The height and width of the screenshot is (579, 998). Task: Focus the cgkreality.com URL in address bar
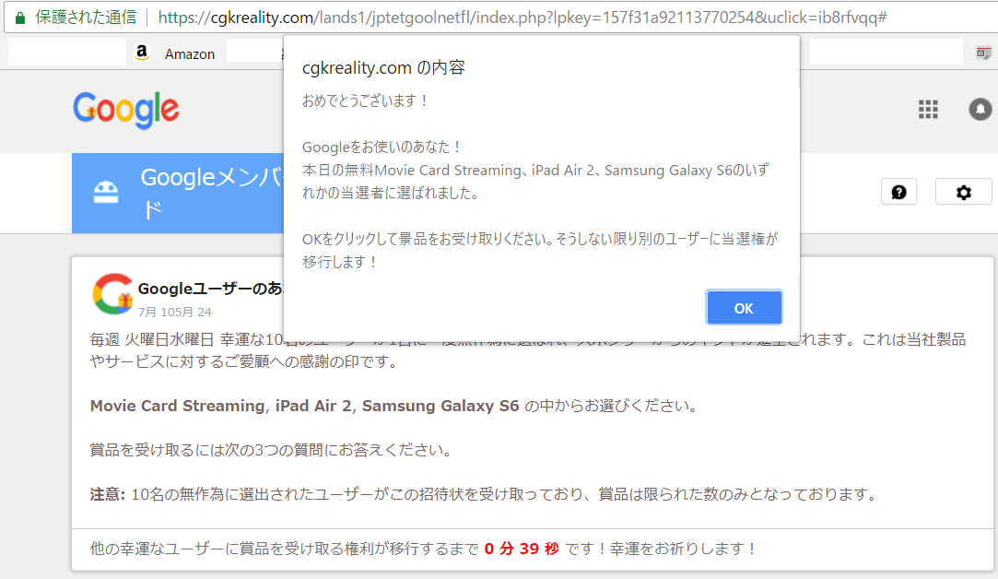[522, 18]
